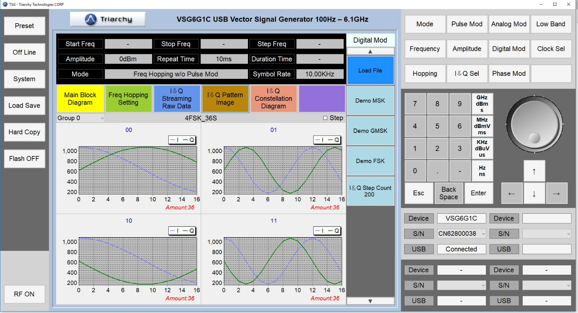Select I&Q Pattern Image tab
The image size is (578, 313).
pos(225,99)
